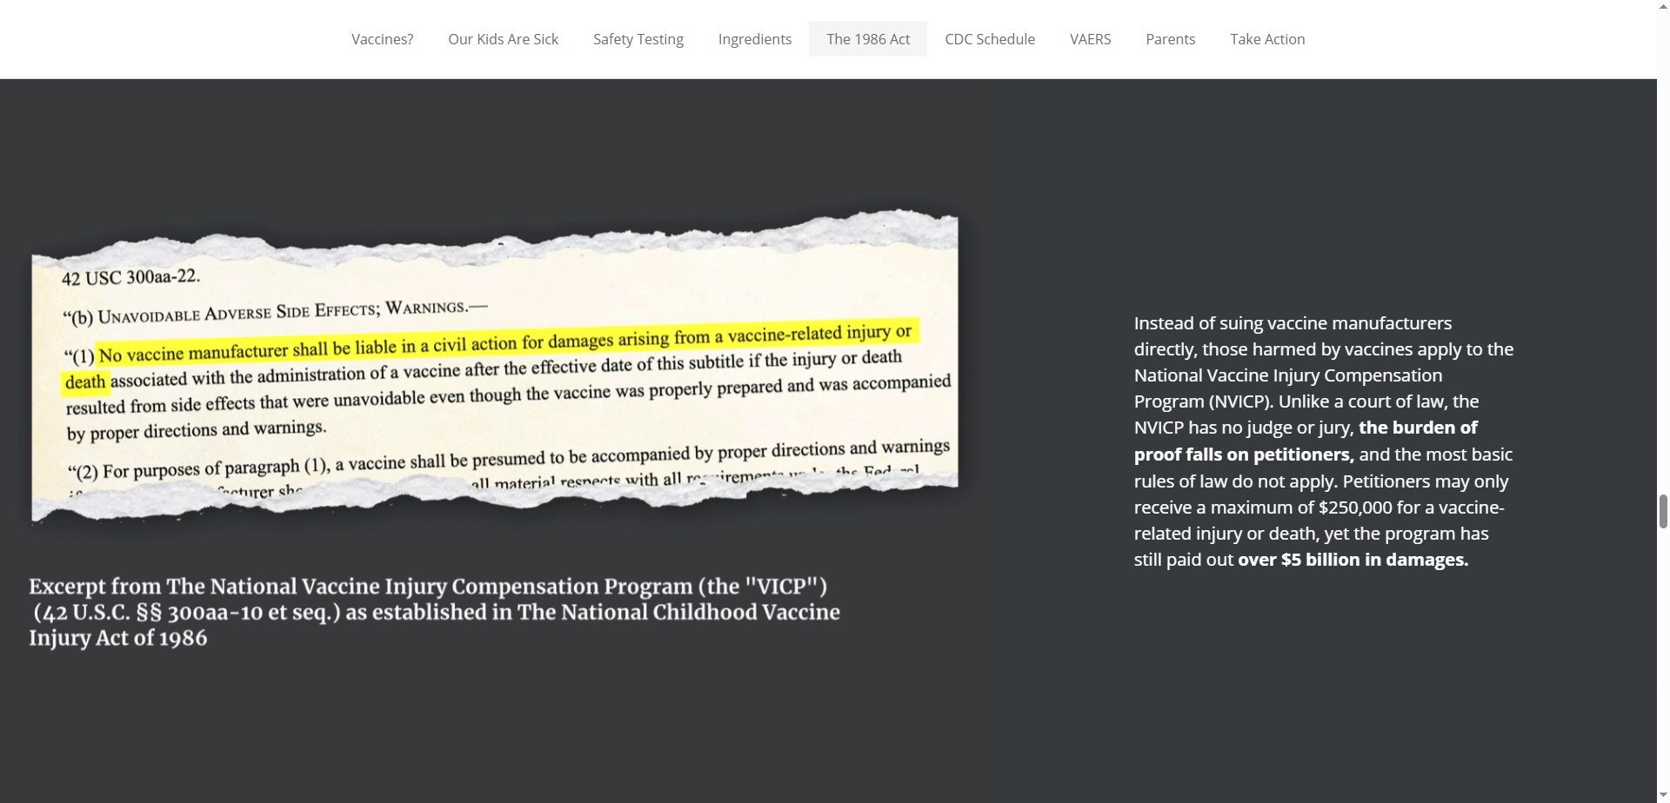Go to the Our Kids Are Sick page

[x=503, y=39]
